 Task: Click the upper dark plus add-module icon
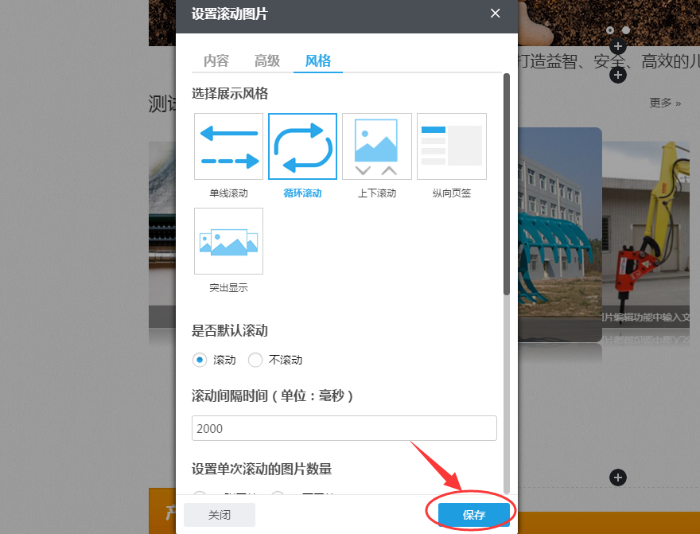618,46
